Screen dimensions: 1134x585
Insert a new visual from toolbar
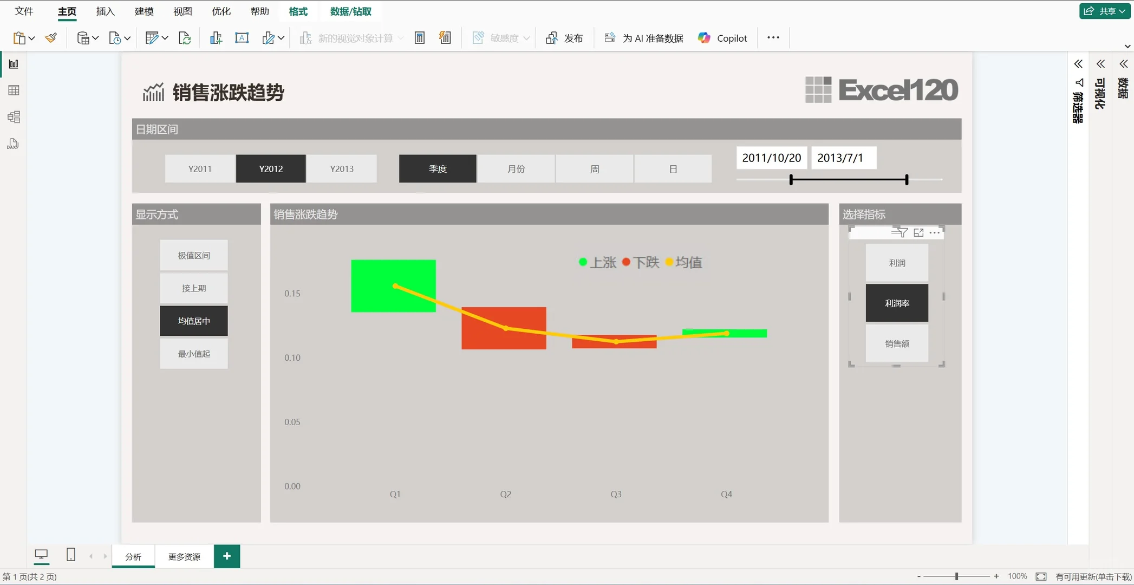(216, 38)
